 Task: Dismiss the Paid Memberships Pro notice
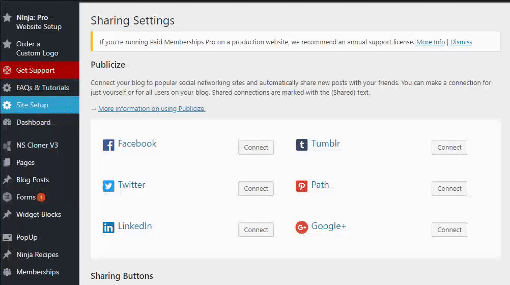point(461,42)
